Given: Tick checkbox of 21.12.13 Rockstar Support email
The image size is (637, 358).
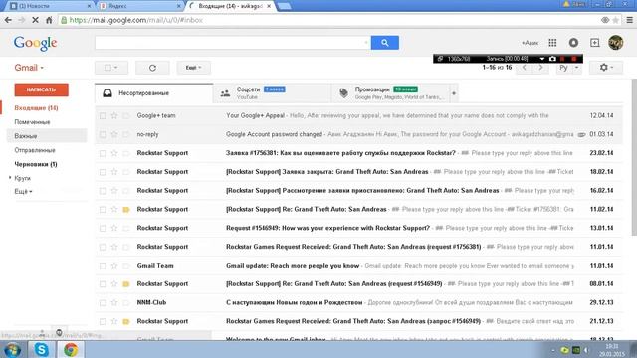Looking at the screenshot, I should click(103, 321).
